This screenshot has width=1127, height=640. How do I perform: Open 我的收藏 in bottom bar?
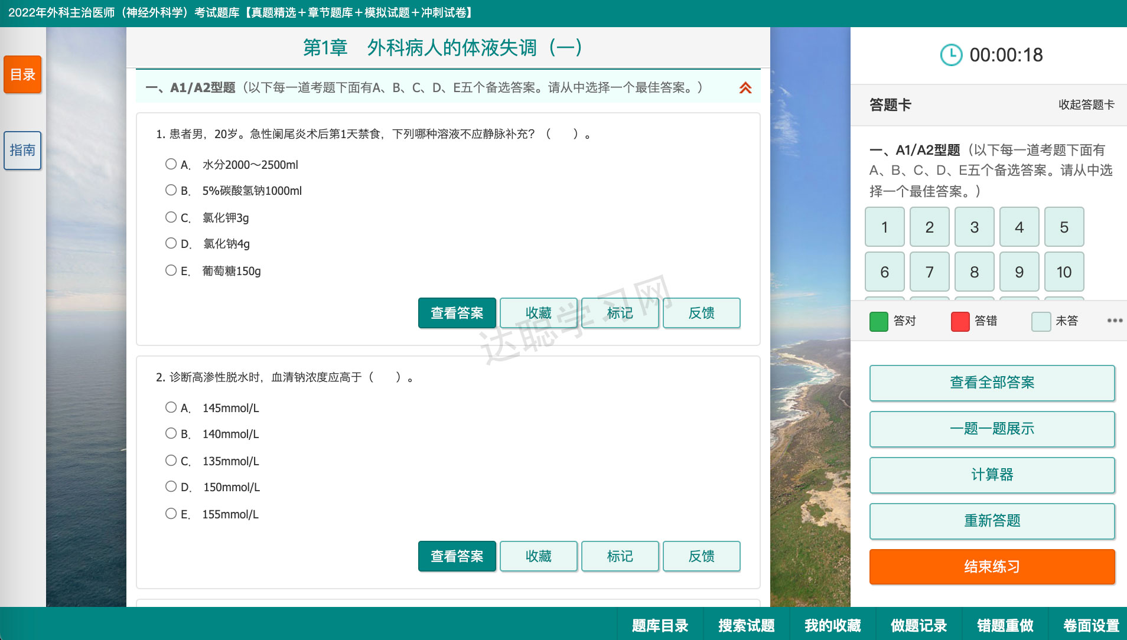click(x=833, y=625)
